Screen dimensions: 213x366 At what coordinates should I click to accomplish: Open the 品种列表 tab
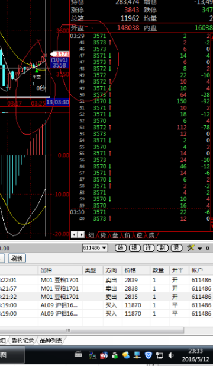[x=51, y=340]
